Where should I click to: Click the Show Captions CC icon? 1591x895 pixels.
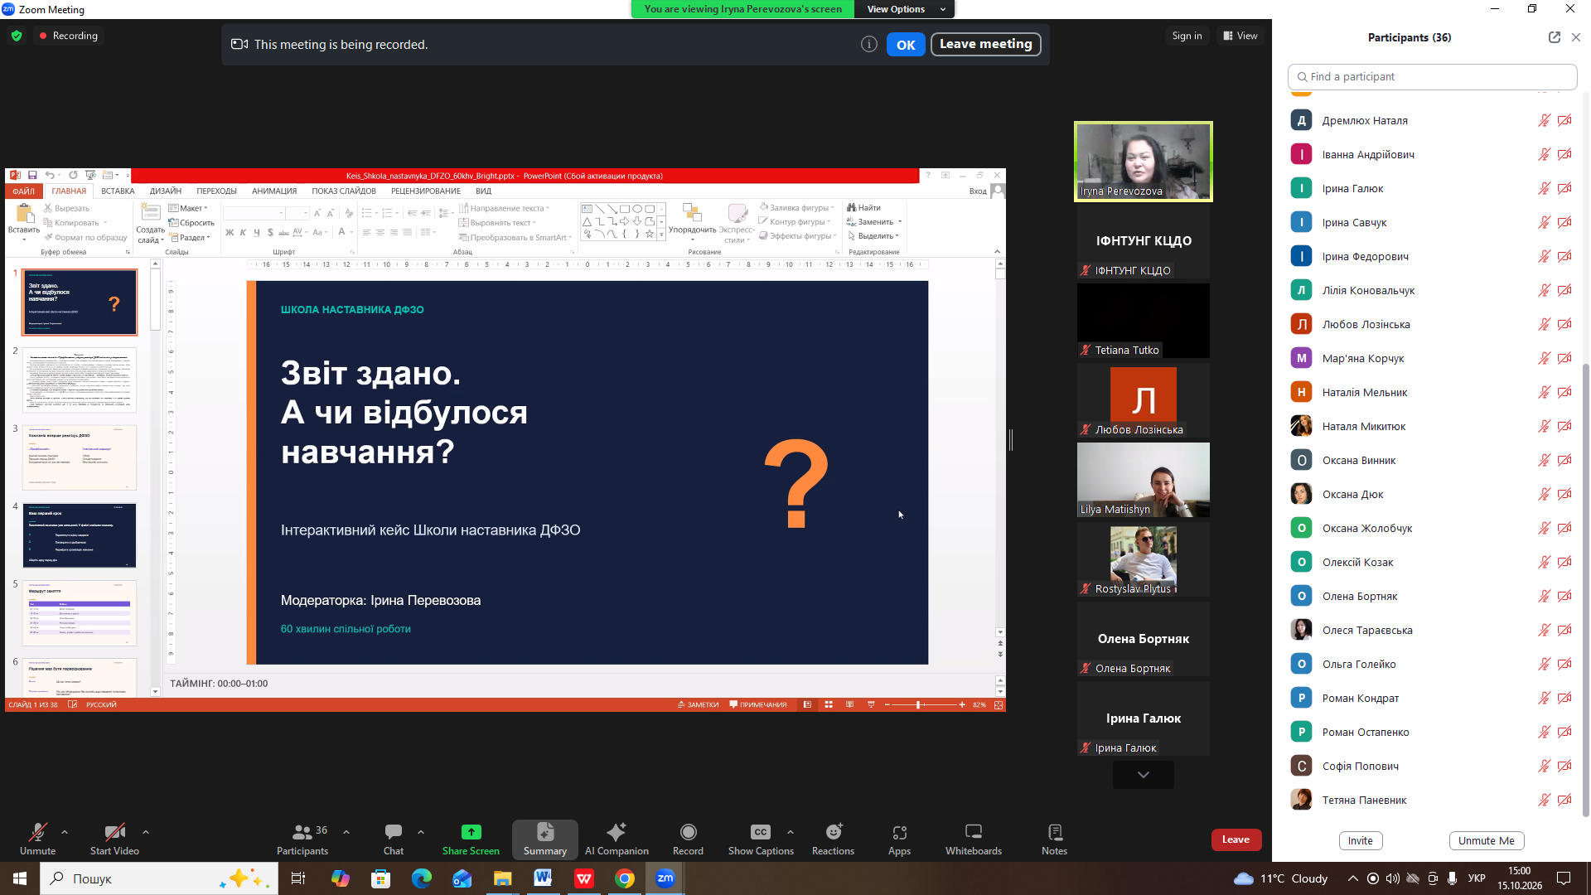pyautogui.click(x=761, y=832)
